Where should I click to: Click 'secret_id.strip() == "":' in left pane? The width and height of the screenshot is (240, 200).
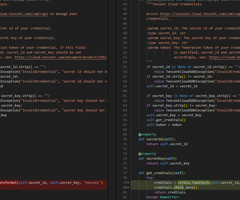(23, 67)
